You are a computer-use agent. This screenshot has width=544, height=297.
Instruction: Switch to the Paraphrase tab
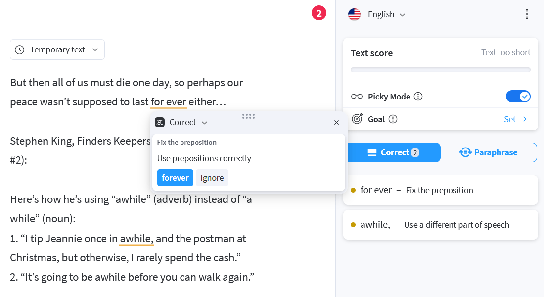(x=489, y=152)
